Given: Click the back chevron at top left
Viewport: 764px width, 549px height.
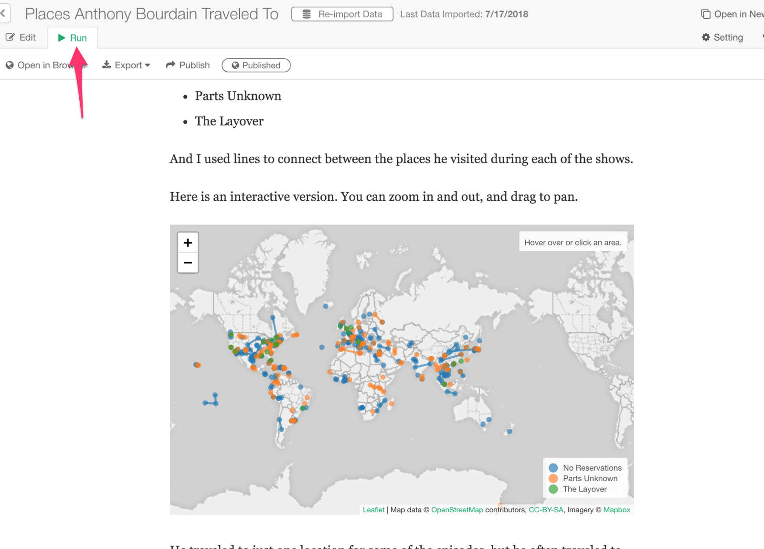Looking at the screenshot, I should (4, 13).
